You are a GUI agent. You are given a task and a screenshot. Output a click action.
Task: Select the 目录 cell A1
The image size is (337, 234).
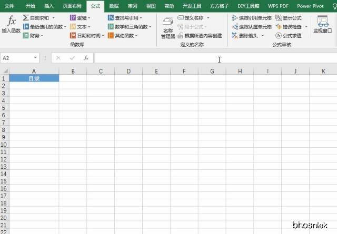[x=34, y=78]
